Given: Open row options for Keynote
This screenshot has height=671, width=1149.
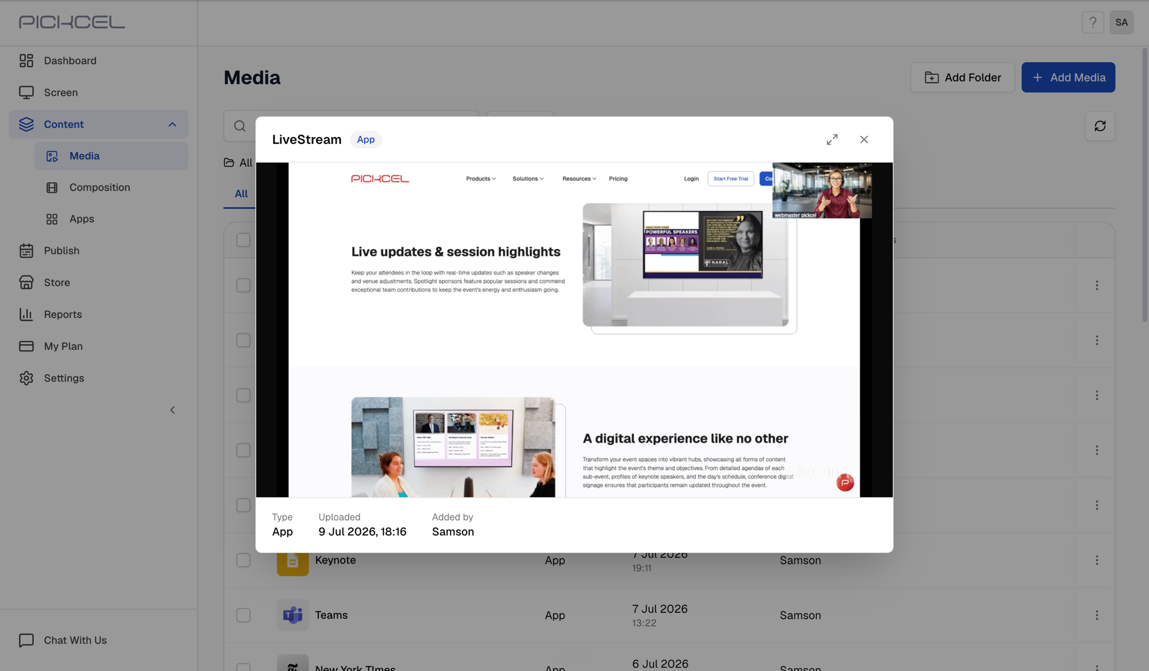Looking at the screenshot, I should point(1097,560).
